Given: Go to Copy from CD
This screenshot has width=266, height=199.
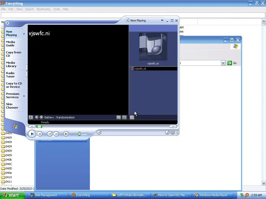Looking at the screenshot, I should 14,54.
